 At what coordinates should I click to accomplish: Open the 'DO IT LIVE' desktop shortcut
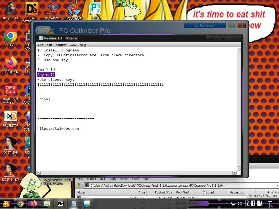click(10, 146)
